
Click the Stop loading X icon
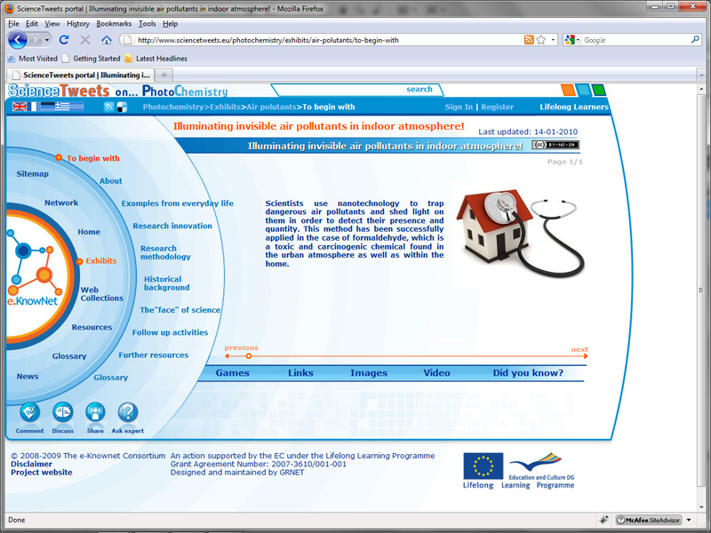tap(84, 40)
